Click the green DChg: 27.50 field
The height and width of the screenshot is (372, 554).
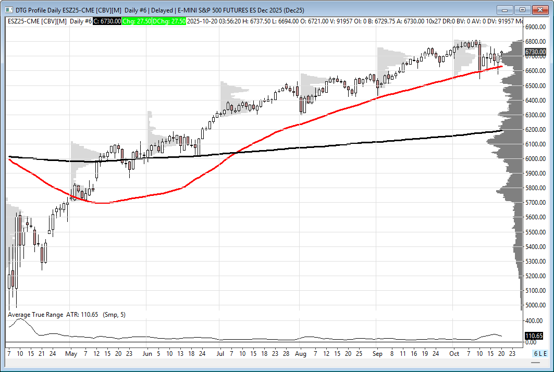pyautogui.click(x=171, y=21)
